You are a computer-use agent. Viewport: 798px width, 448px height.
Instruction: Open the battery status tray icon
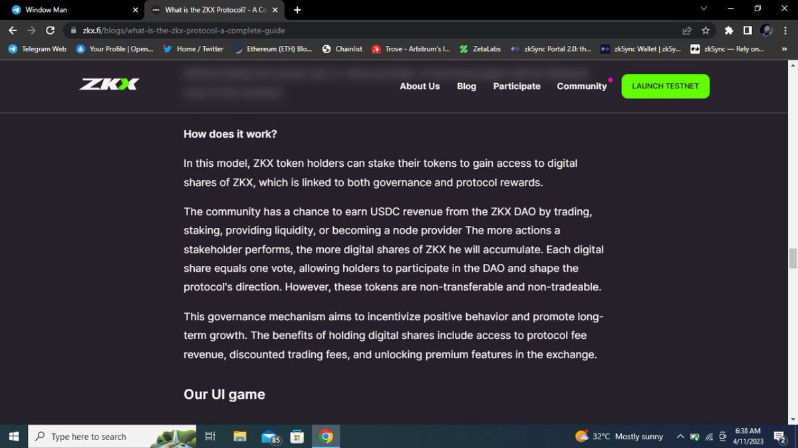[695, 437]
